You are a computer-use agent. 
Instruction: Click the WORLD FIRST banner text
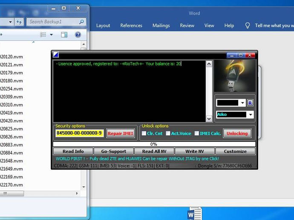click(137, 159)
